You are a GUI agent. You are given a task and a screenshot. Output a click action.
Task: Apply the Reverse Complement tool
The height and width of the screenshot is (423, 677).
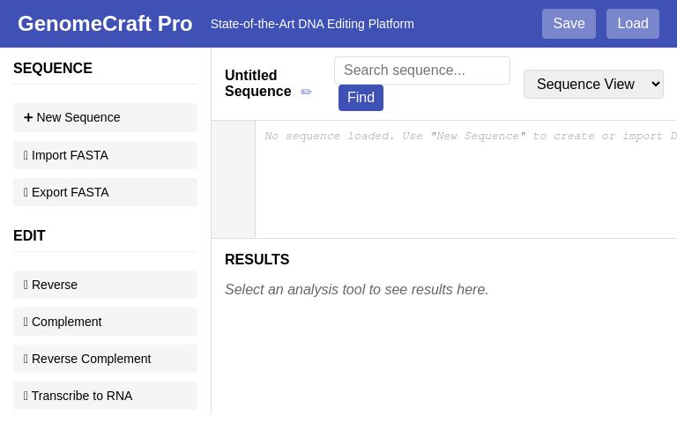[x=105, y=359]
